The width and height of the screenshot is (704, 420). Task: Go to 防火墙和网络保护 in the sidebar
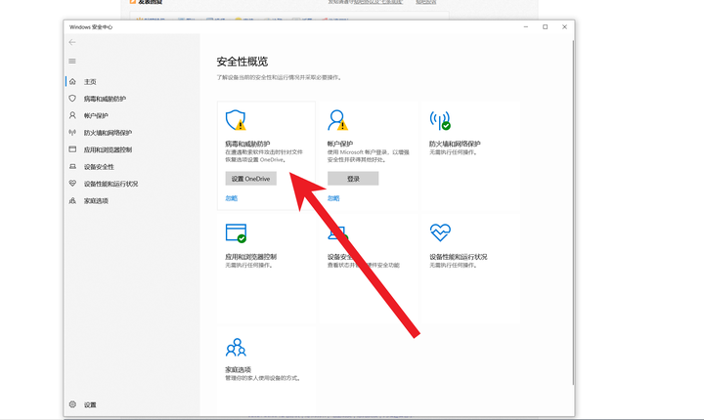coord(108,133)
